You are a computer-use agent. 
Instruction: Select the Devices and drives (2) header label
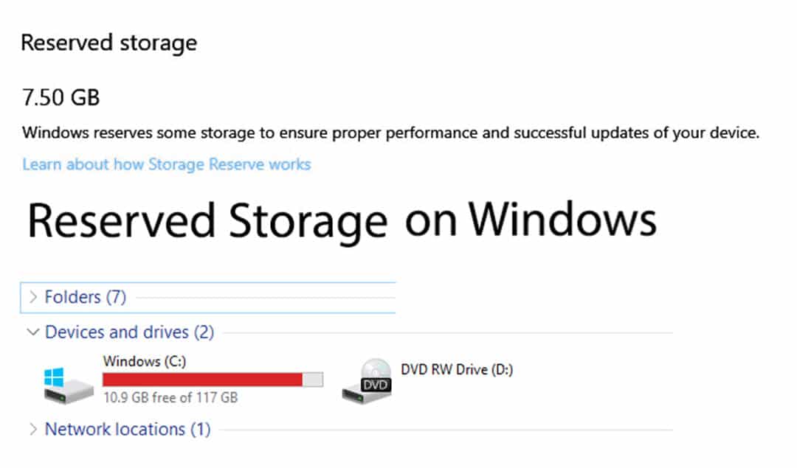click(129, 332)
